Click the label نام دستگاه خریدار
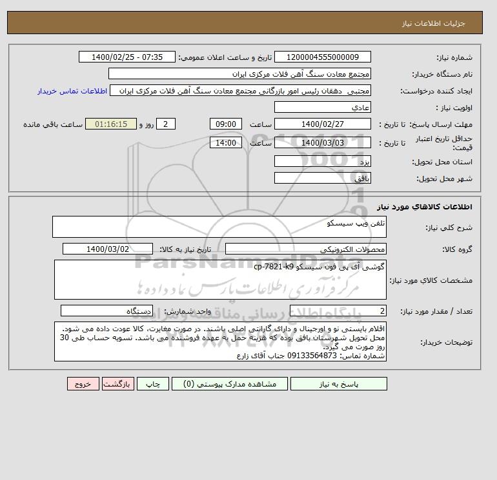The width and height of the screenshot is (497, 480). (x=442, y=74)
